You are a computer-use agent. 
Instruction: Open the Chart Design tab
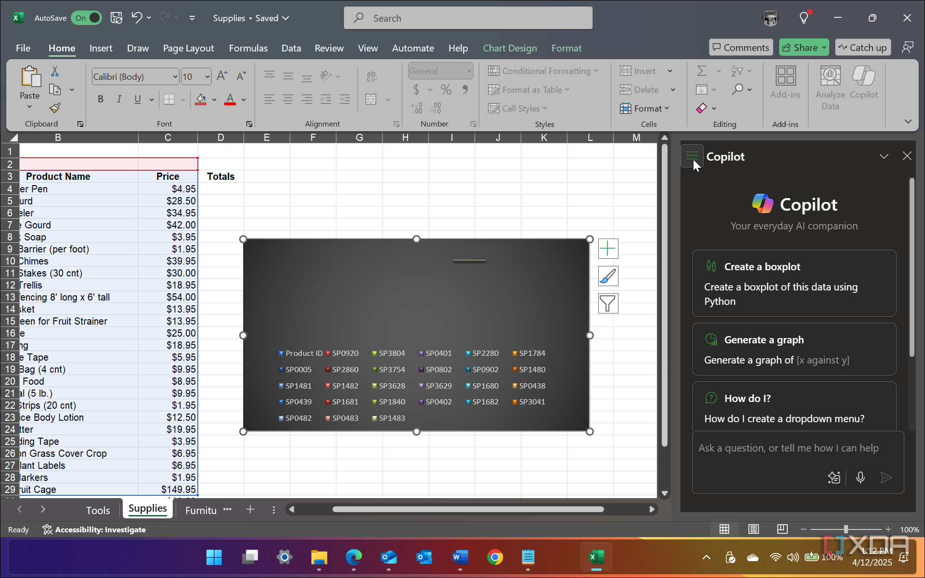click(510, 48)
